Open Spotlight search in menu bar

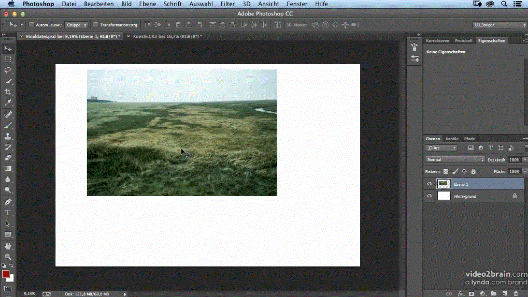(x=504, y=4)
